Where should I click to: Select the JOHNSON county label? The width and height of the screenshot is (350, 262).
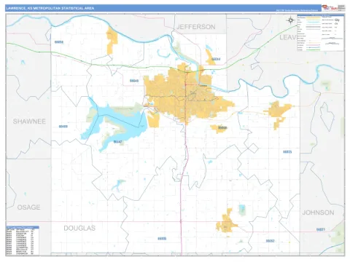tap(318, 213)
